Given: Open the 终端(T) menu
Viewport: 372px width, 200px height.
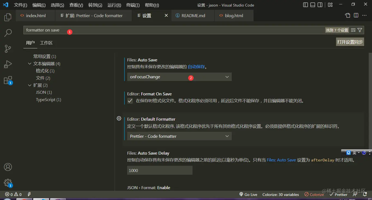Looking at the screenshot, I should point(133,5).
